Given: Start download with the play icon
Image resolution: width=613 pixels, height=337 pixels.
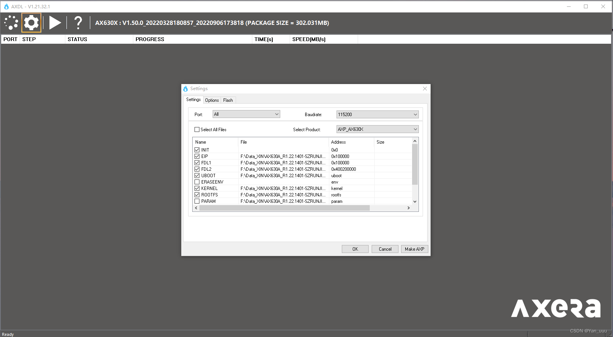Looking at the screenshot, I should point(55,23).
